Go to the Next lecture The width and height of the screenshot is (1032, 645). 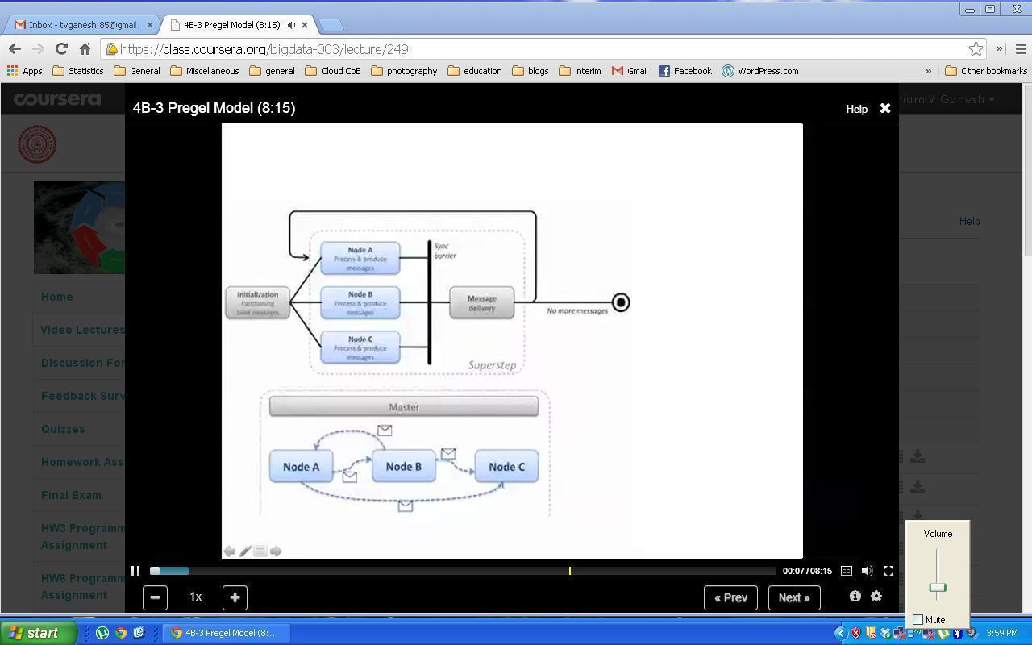click(x=793, y=597)
